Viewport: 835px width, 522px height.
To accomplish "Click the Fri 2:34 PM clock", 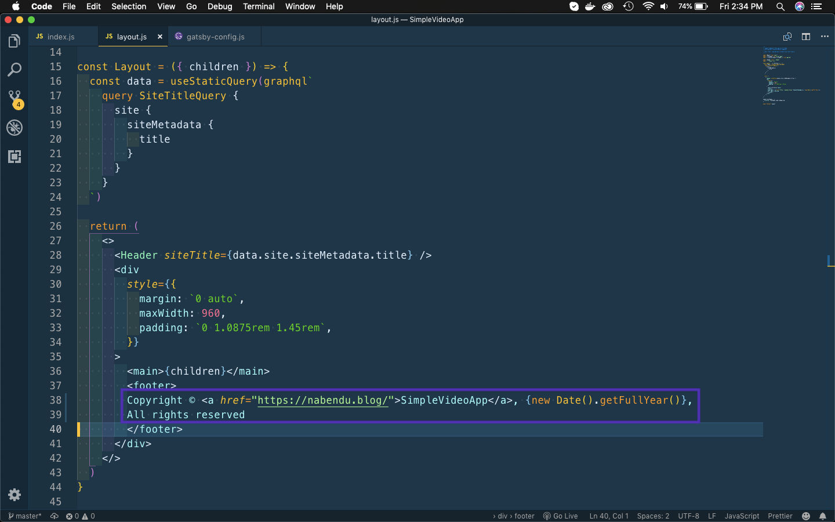I will 741,6.
